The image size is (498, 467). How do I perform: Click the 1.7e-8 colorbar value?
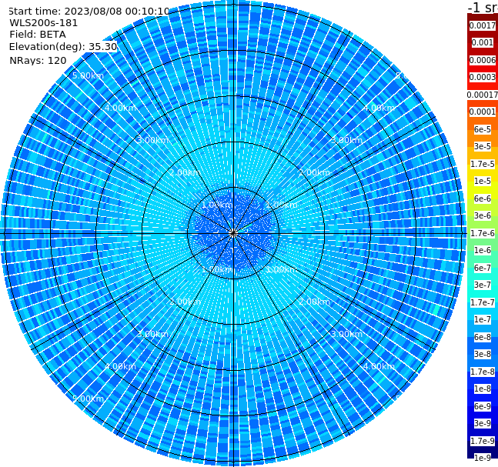pos(482,372)
